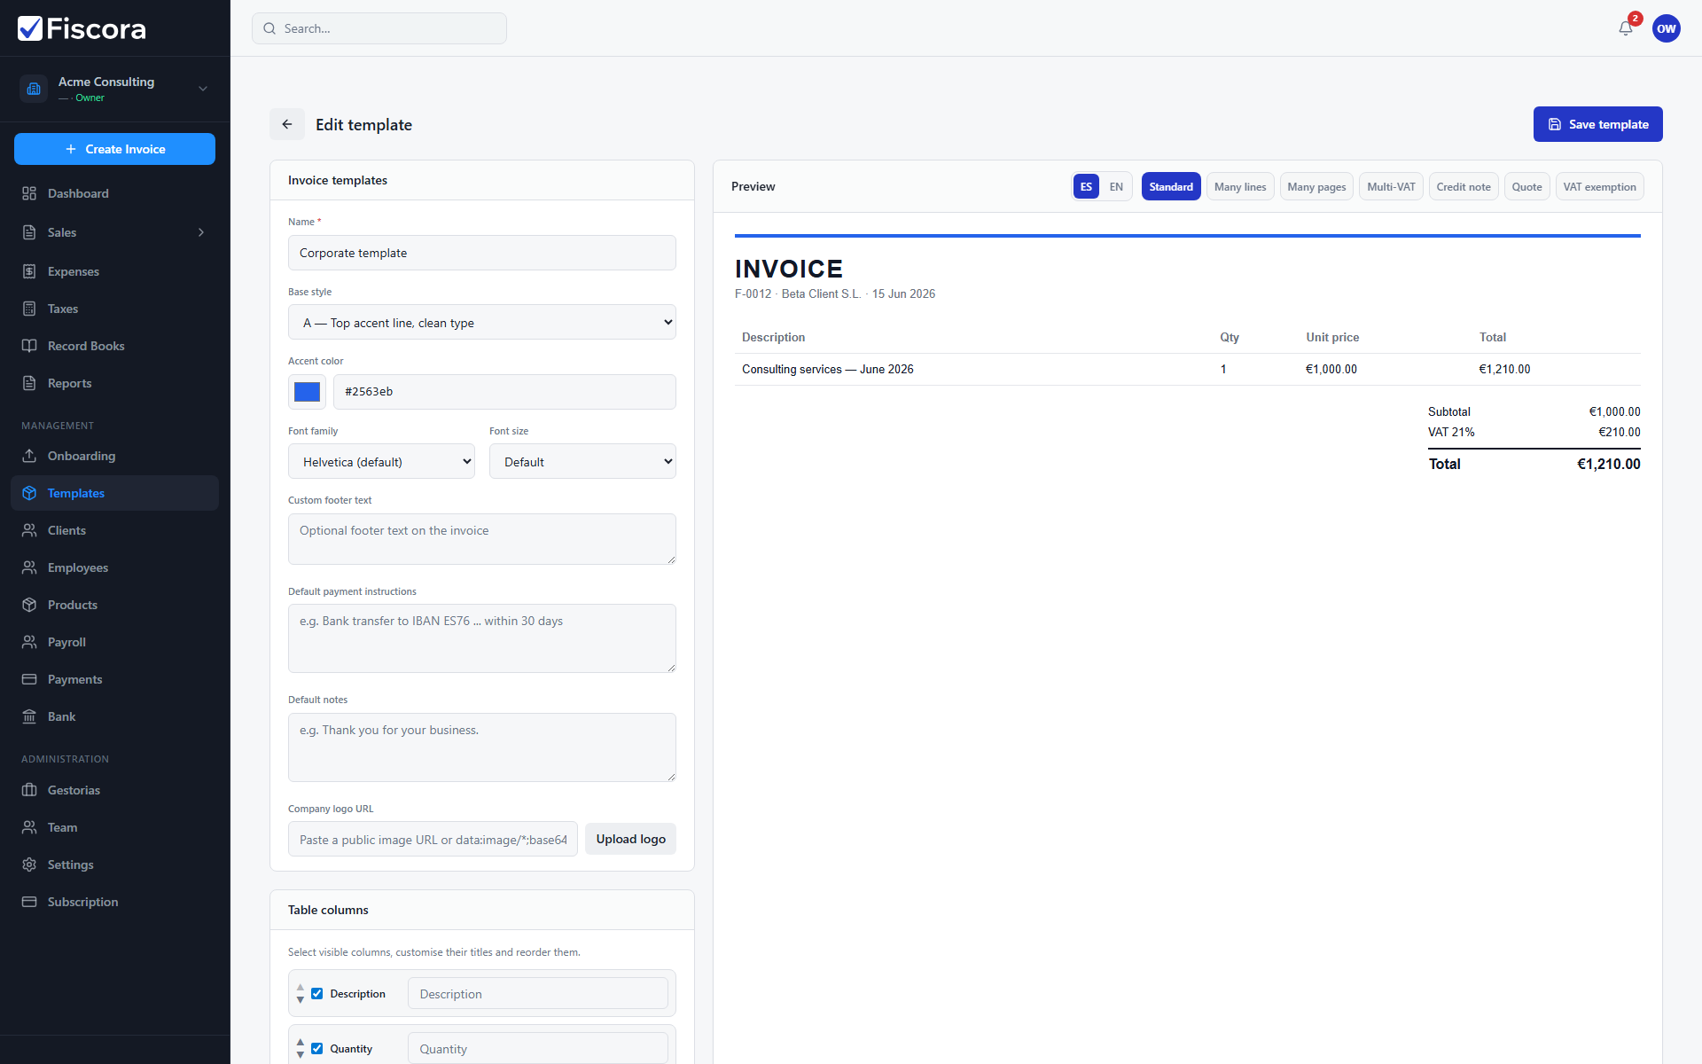Image resolution: width=1702 pixels, height=1064 pixels.
Task: Click the top Search field
Action: [x=379, y=28]
